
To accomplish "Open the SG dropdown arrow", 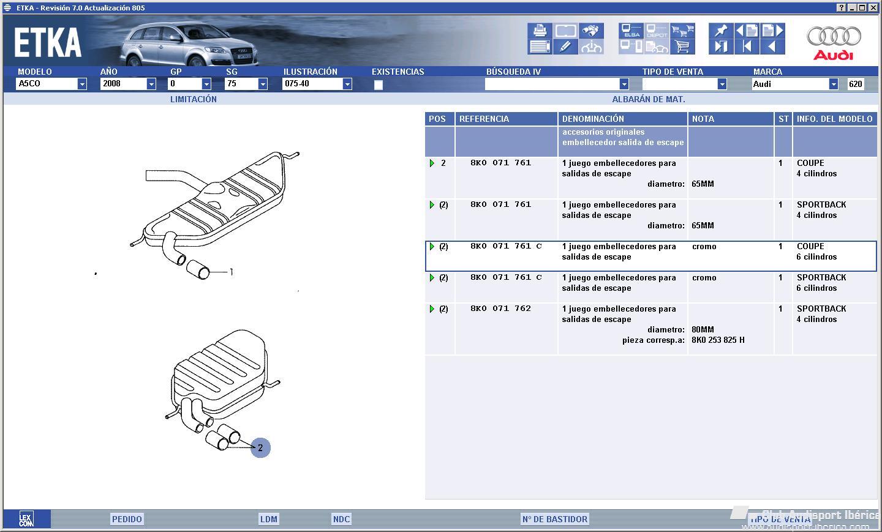I will pos(263,84).
